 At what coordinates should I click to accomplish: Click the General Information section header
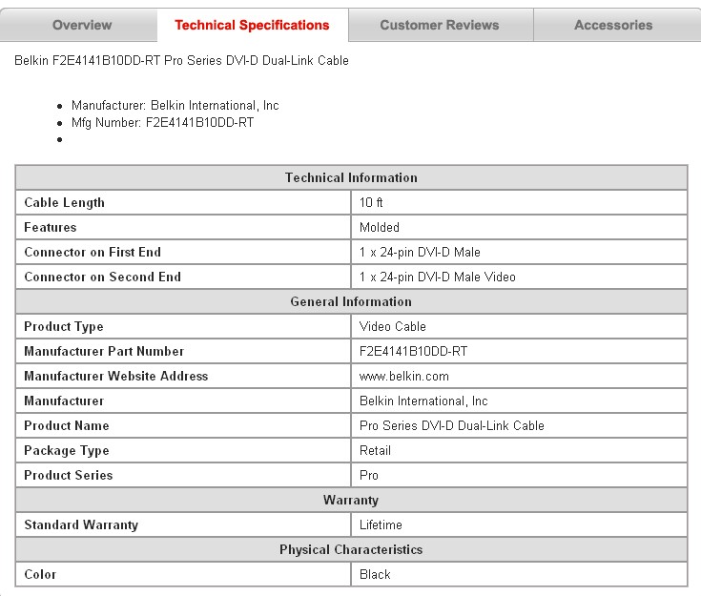click(351, 301)
